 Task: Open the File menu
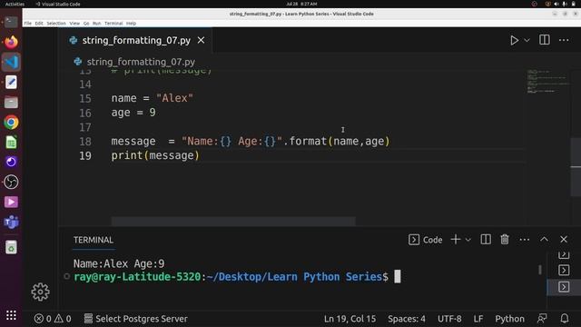point(28,24)
